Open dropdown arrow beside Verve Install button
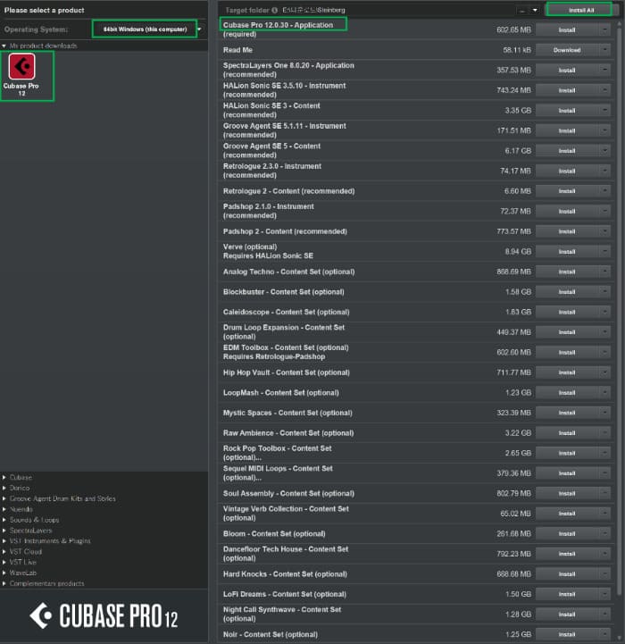Image resolution: width=625 pixels, height=644 pixels. point(604,251)
